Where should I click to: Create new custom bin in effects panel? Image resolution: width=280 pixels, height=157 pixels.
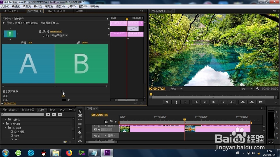65,142
